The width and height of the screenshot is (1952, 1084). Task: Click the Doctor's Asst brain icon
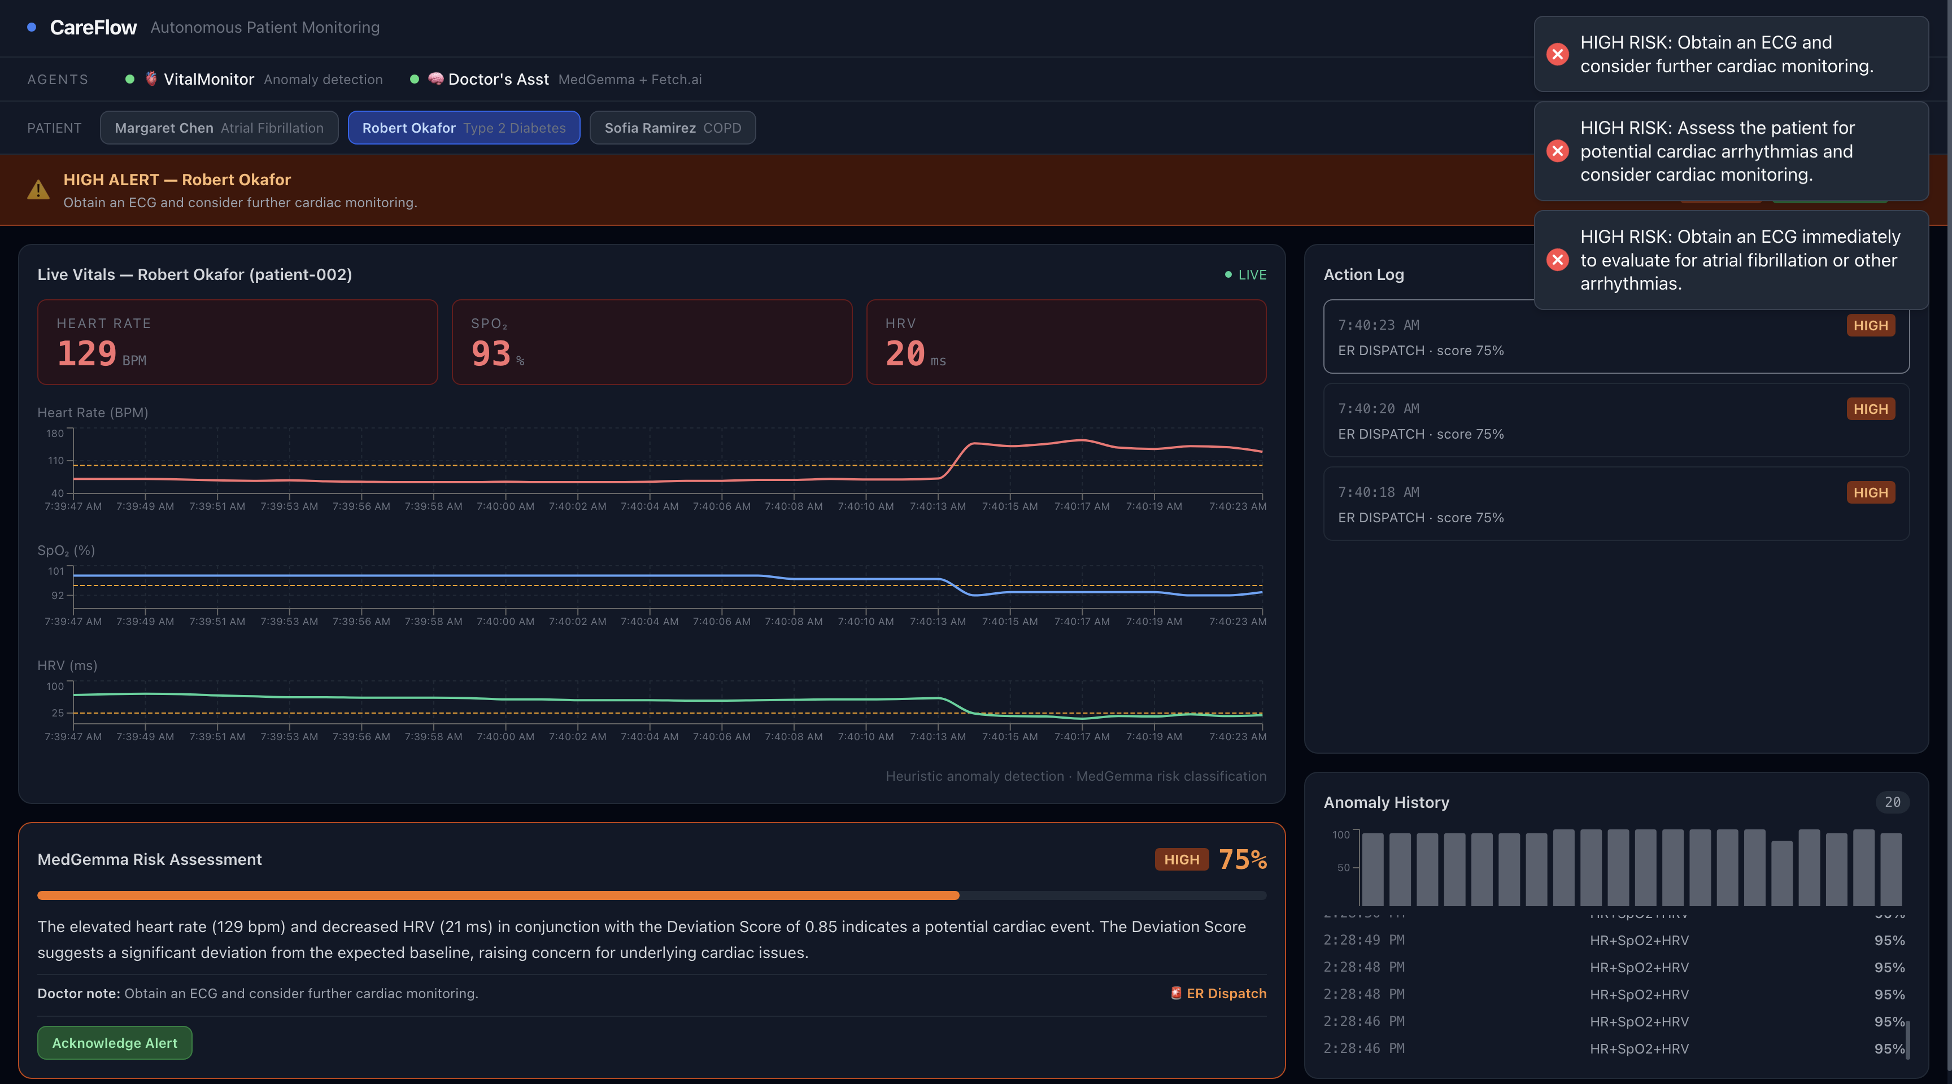click(435, 78)
